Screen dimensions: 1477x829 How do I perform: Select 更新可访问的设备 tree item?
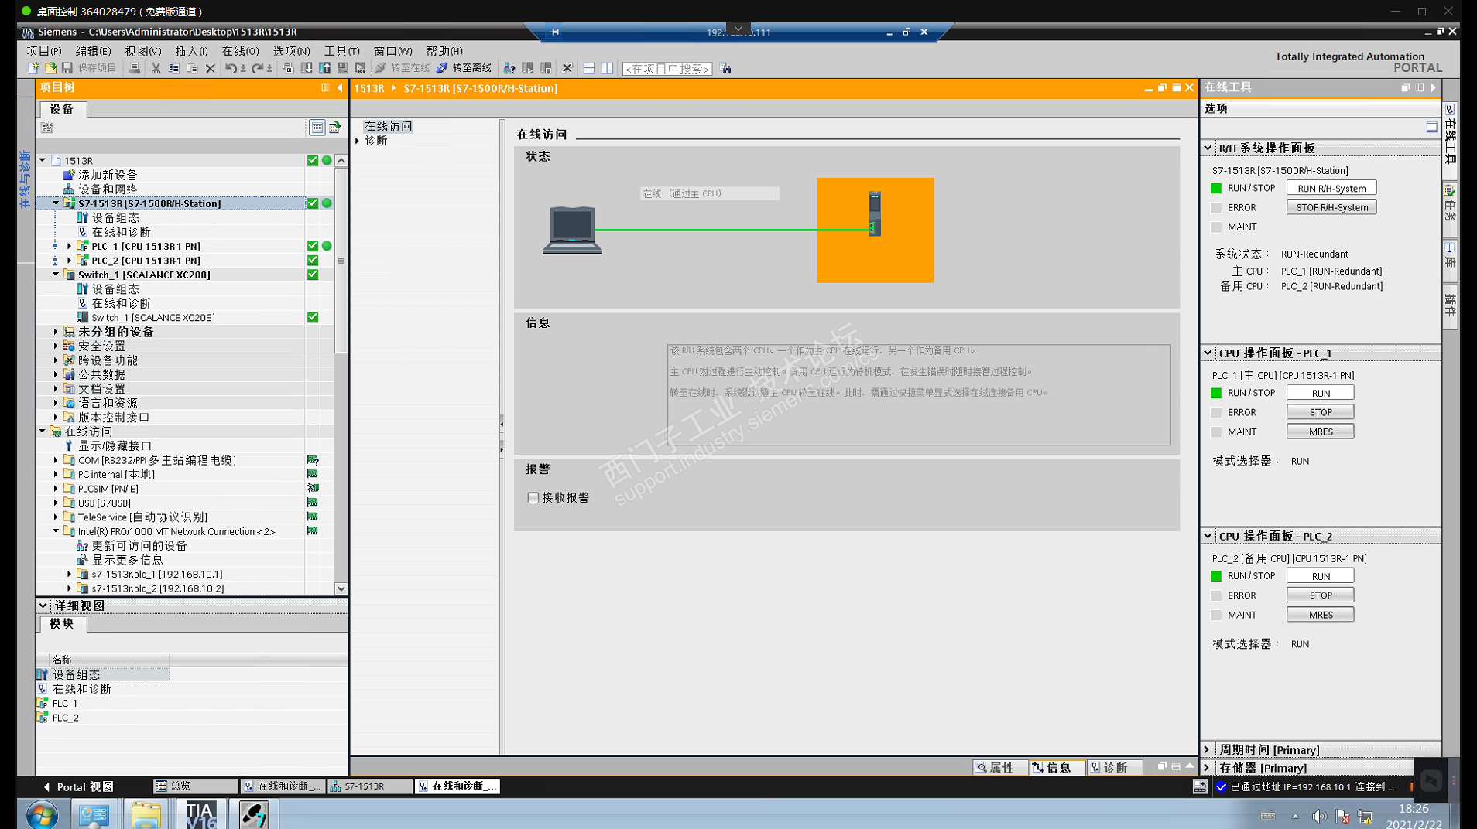139,546
